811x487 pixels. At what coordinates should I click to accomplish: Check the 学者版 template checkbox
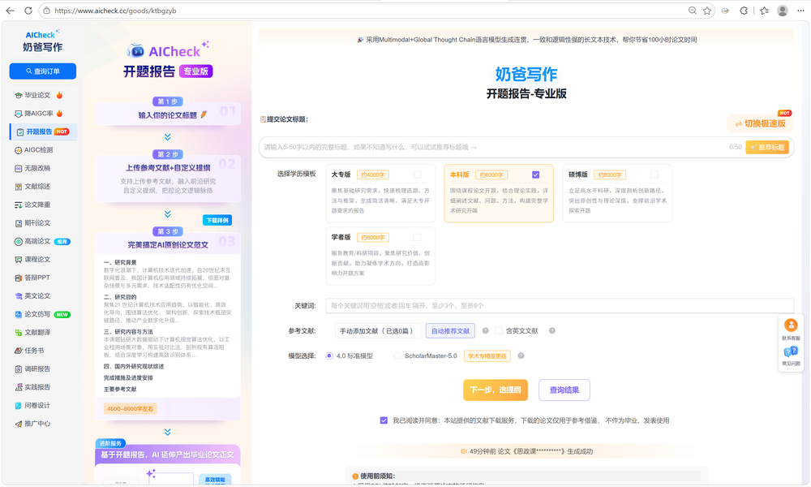tap(417, 238)
